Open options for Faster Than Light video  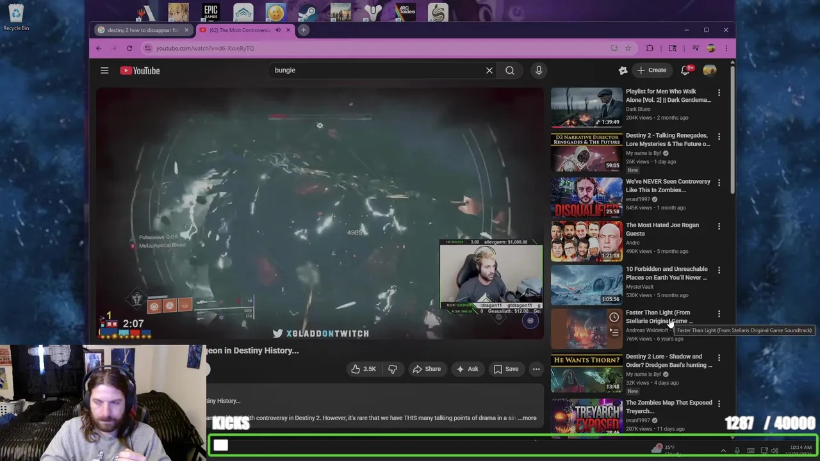[719, 314]
